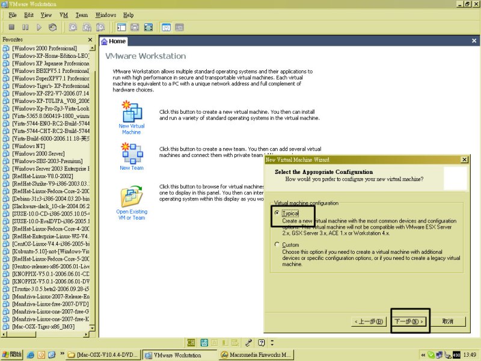Click the network computers tray icon
This screenshot has width=481, height=361.
click(440, 355)
